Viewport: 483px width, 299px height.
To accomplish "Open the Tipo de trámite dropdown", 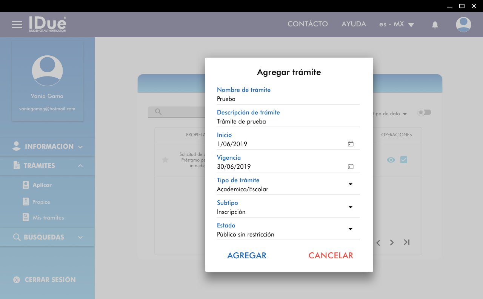I will point(350,185).
